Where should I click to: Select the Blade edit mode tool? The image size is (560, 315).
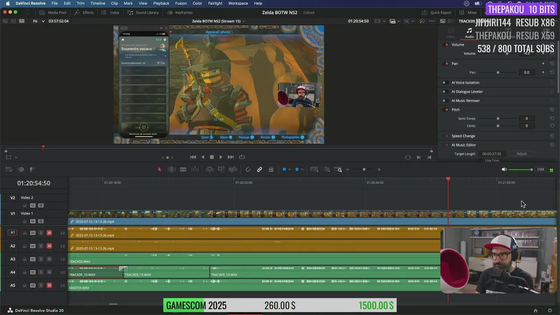pos(183,169)
